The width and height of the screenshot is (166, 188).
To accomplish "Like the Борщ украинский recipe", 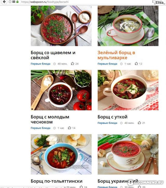I will pos(139,187).
